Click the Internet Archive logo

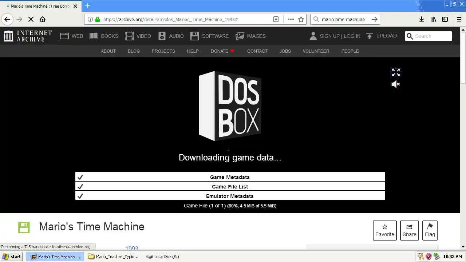coord(28,36)
